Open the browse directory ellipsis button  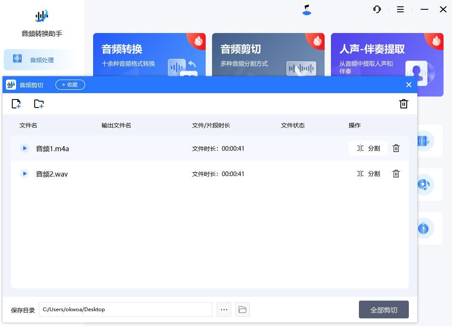pos(224,309)
